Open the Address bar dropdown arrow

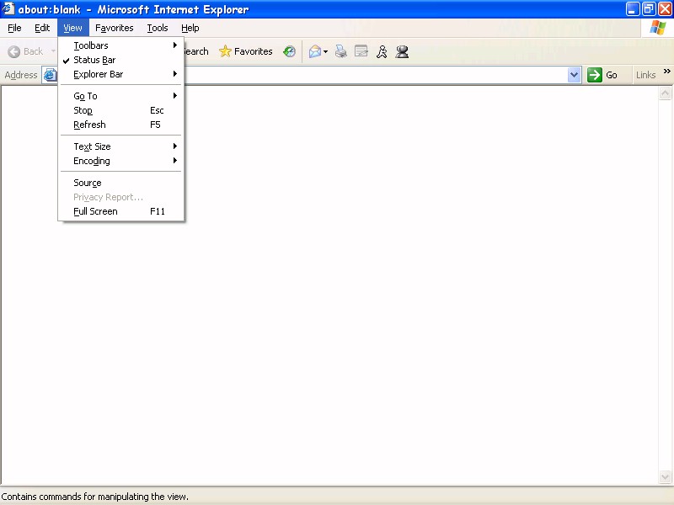pyautogui.click(x=575, y=75)
